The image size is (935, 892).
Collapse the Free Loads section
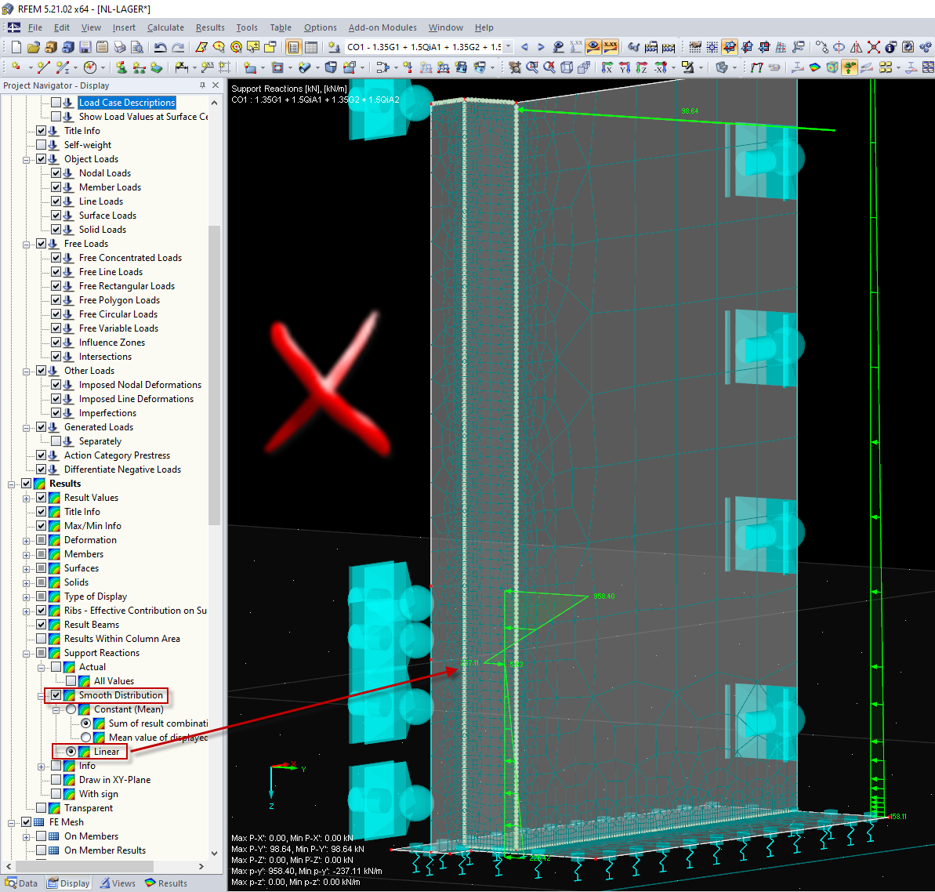[27, 243]
